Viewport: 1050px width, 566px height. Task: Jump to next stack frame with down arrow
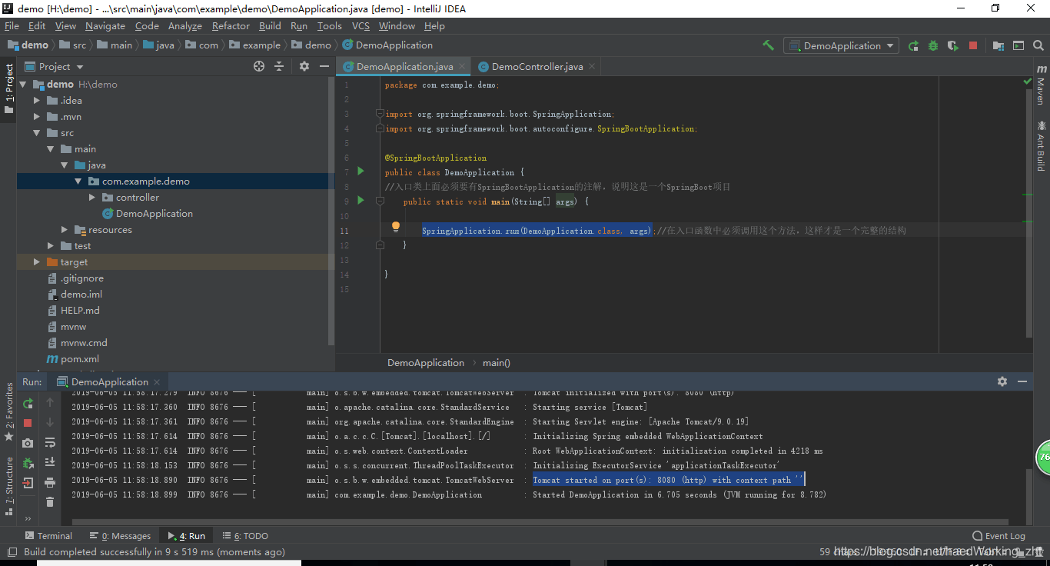[x=50, y=422]
